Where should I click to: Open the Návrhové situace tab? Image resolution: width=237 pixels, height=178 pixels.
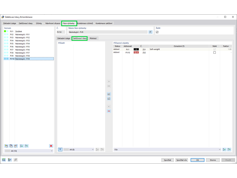click(53, 23)
